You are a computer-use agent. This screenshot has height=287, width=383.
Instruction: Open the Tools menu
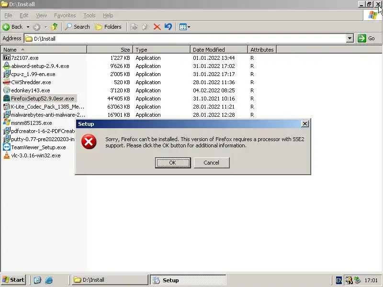point(90,15)
